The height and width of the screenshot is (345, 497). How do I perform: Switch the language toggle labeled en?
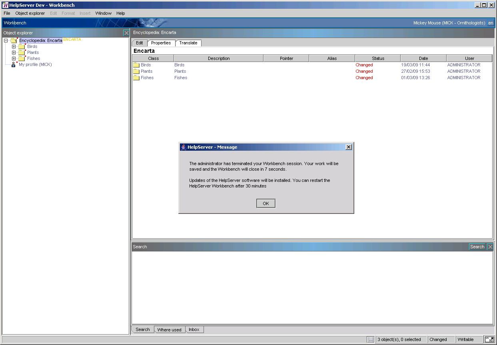[491, 23]
